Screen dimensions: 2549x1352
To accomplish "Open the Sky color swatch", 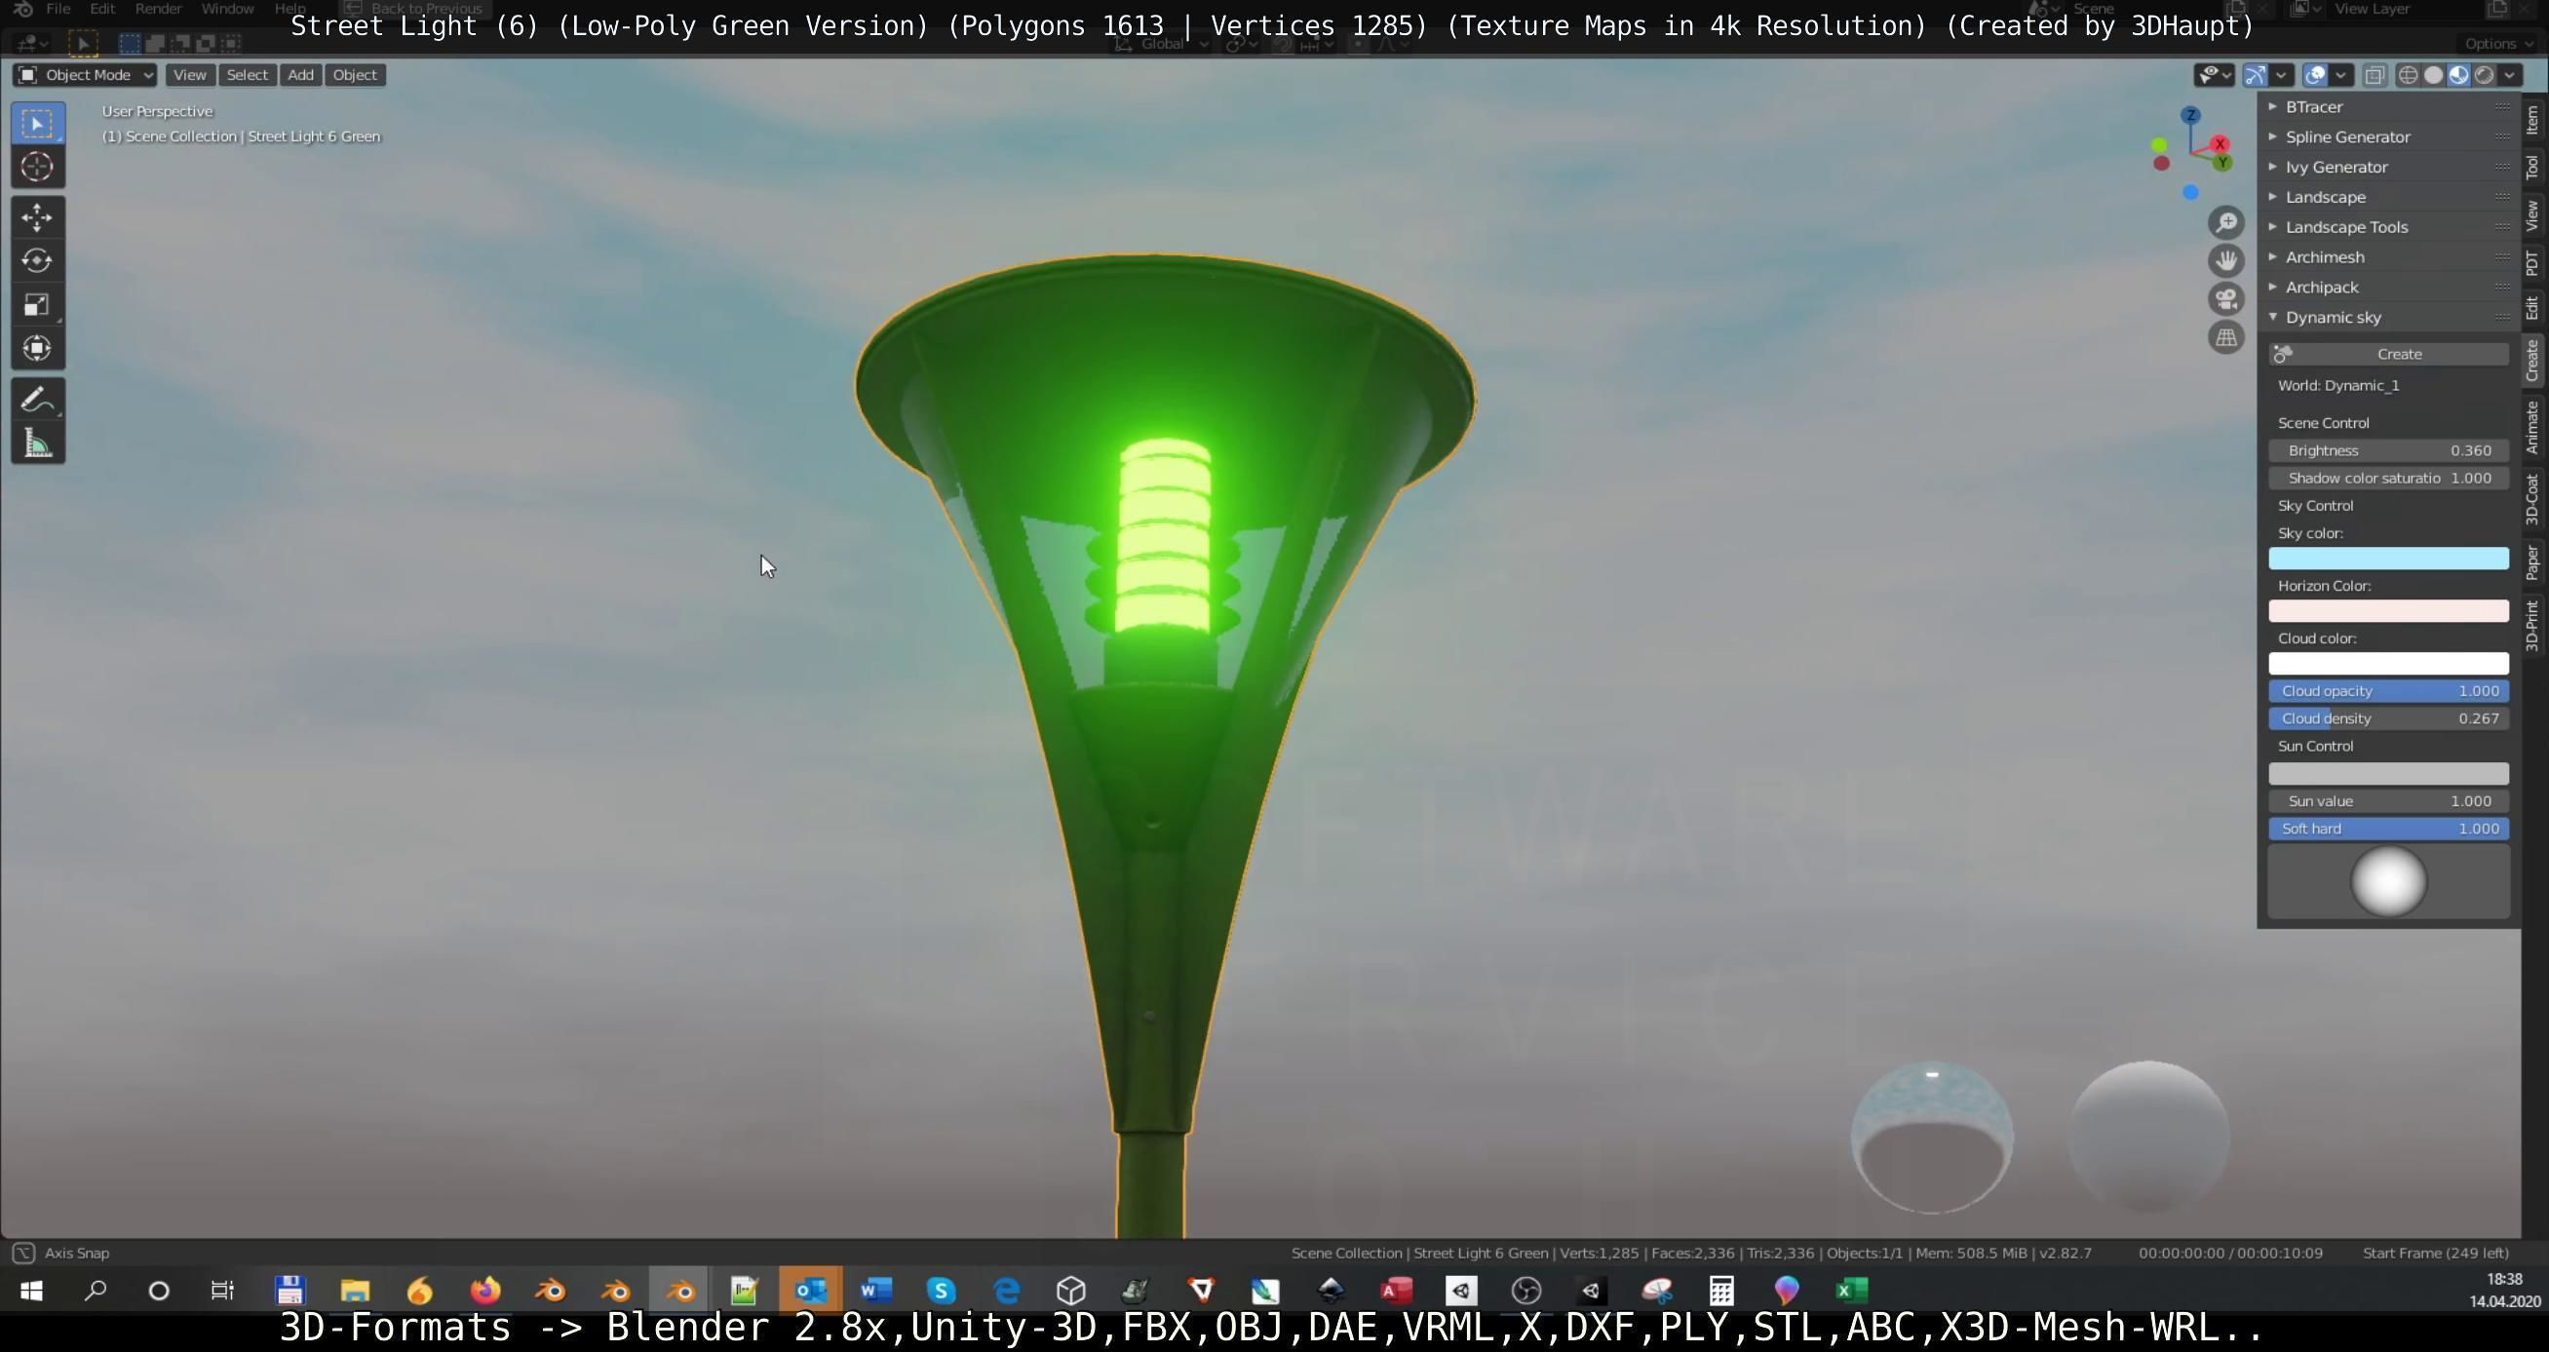I will coord(2389,560).
